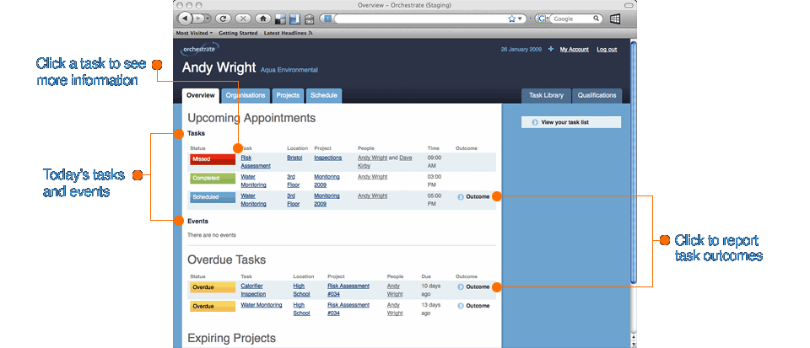Switch to the Organisations tab
The width and height of the screenshot is (810, 348).
click(246, 95)
